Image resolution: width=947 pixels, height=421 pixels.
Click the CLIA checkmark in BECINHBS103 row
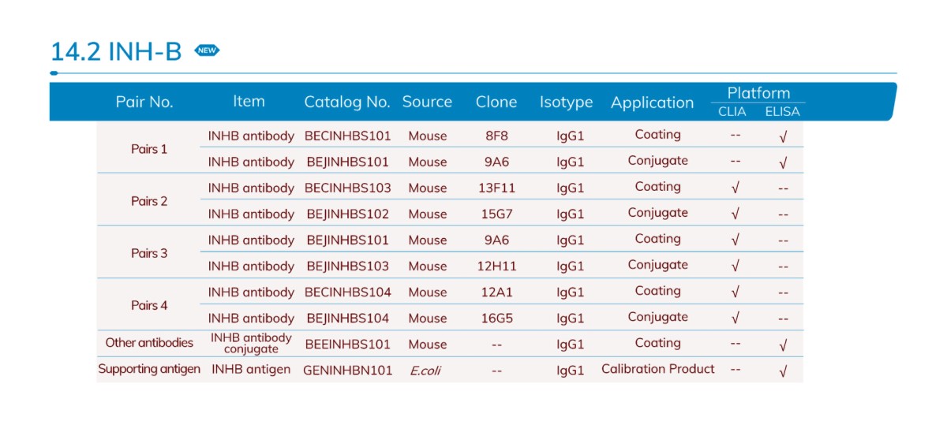tap(736, 188)
